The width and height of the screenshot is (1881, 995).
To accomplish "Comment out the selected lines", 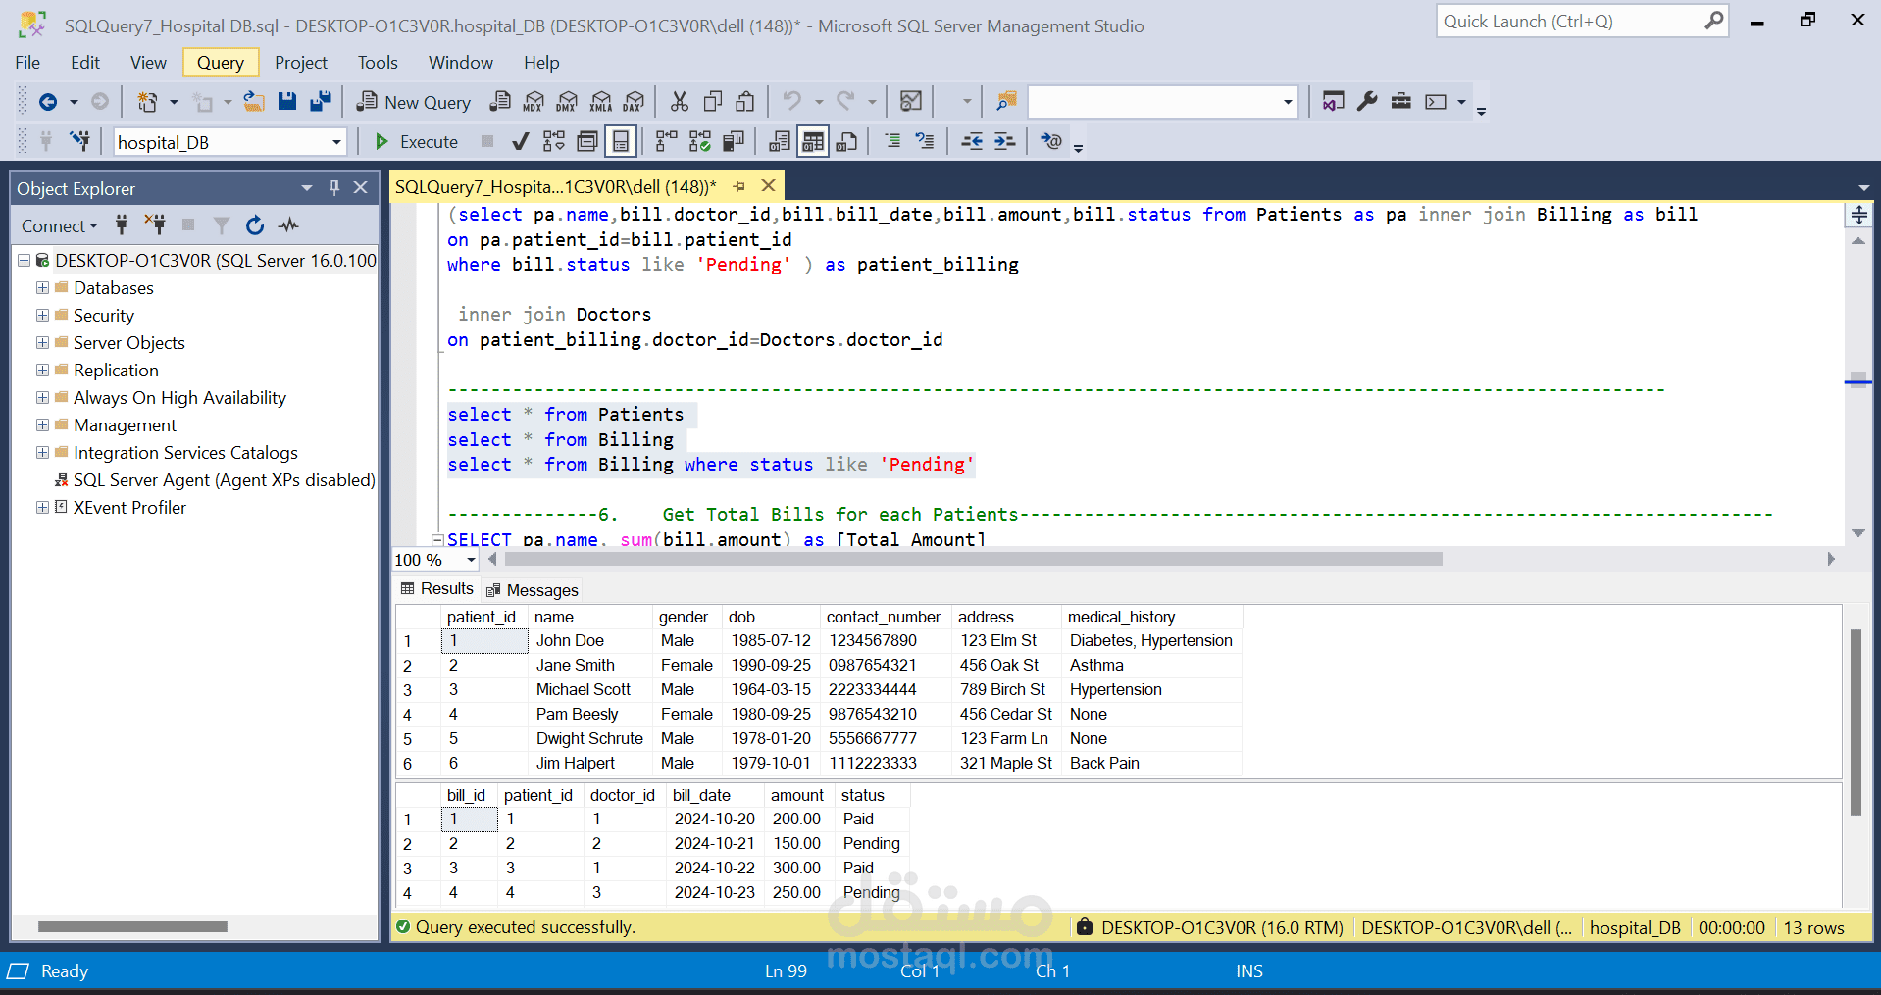I will [x=892, y=142].
